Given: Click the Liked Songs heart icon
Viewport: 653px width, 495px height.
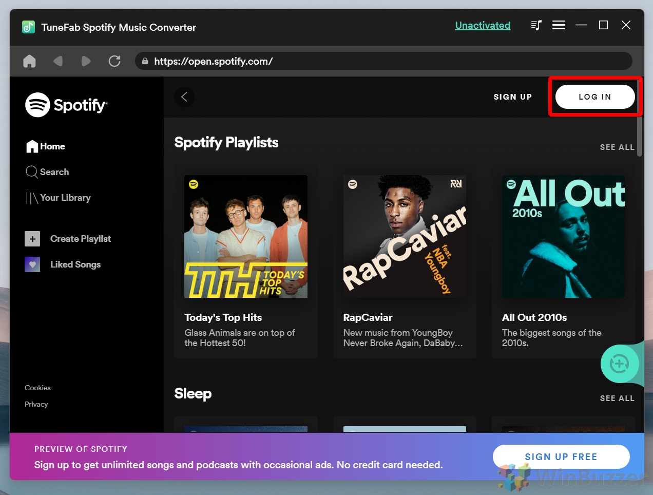Looking at the screenshot, I should point(32,264).
